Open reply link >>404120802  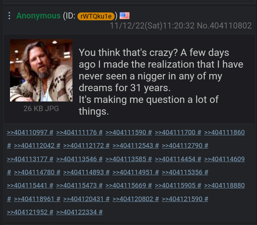coord(133,199)
